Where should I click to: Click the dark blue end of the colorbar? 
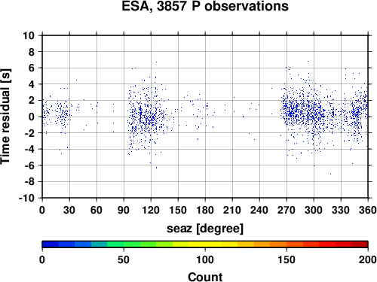[51, 244]
